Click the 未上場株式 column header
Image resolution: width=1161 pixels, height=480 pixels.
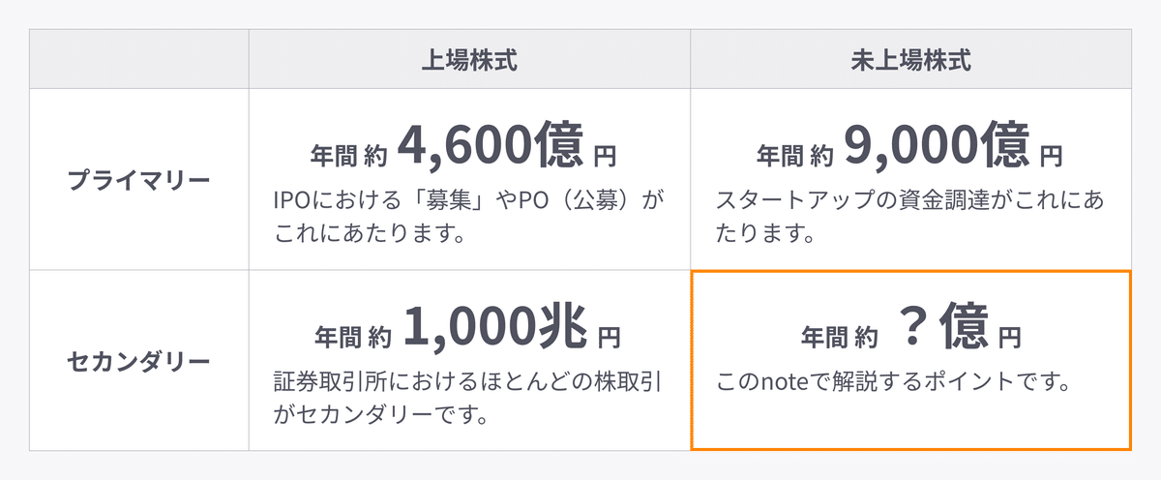910,60
